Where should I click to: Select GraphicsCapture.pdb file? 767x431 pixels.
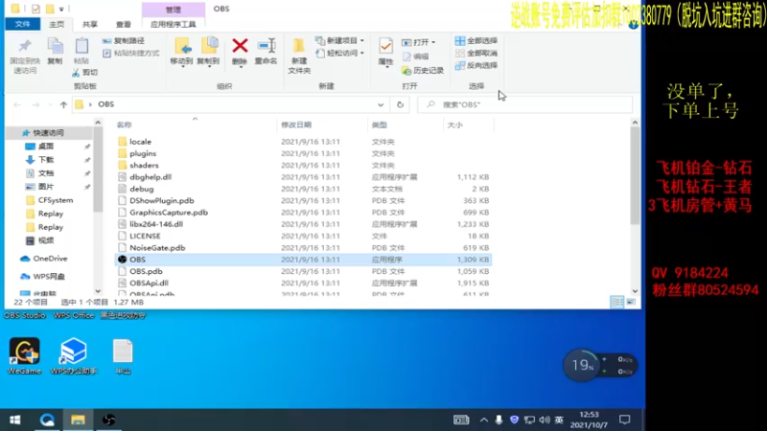click(x=169, y=213)
